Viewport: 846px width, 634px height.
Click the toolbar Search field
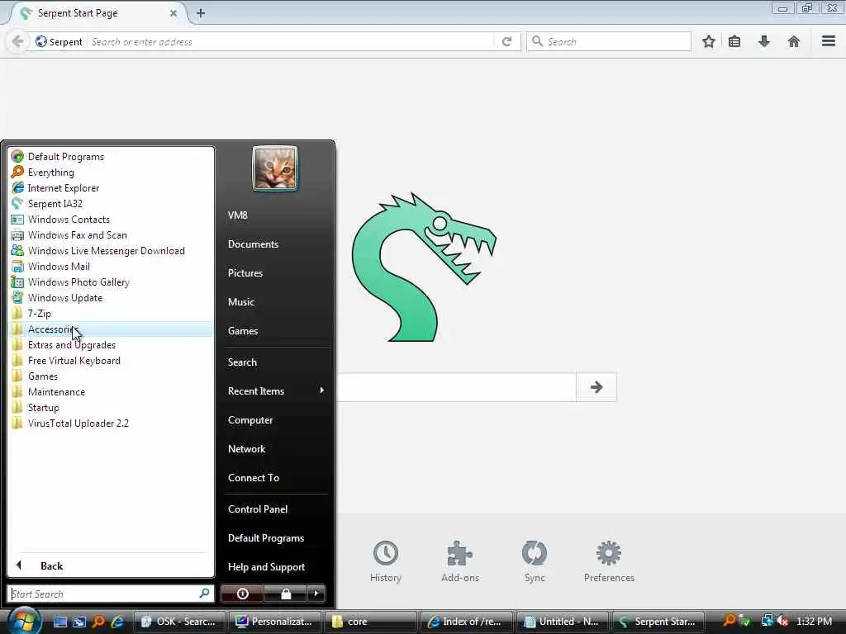point(609,41)
